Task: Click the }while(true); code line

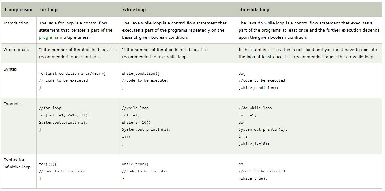Action: (253, 178)
